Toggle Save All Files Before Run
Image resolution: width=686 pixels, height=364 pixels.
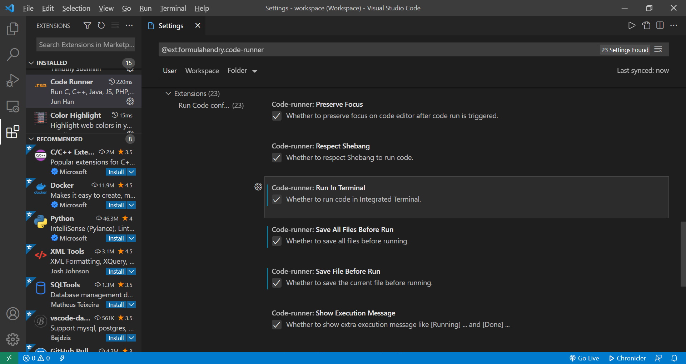277,241
